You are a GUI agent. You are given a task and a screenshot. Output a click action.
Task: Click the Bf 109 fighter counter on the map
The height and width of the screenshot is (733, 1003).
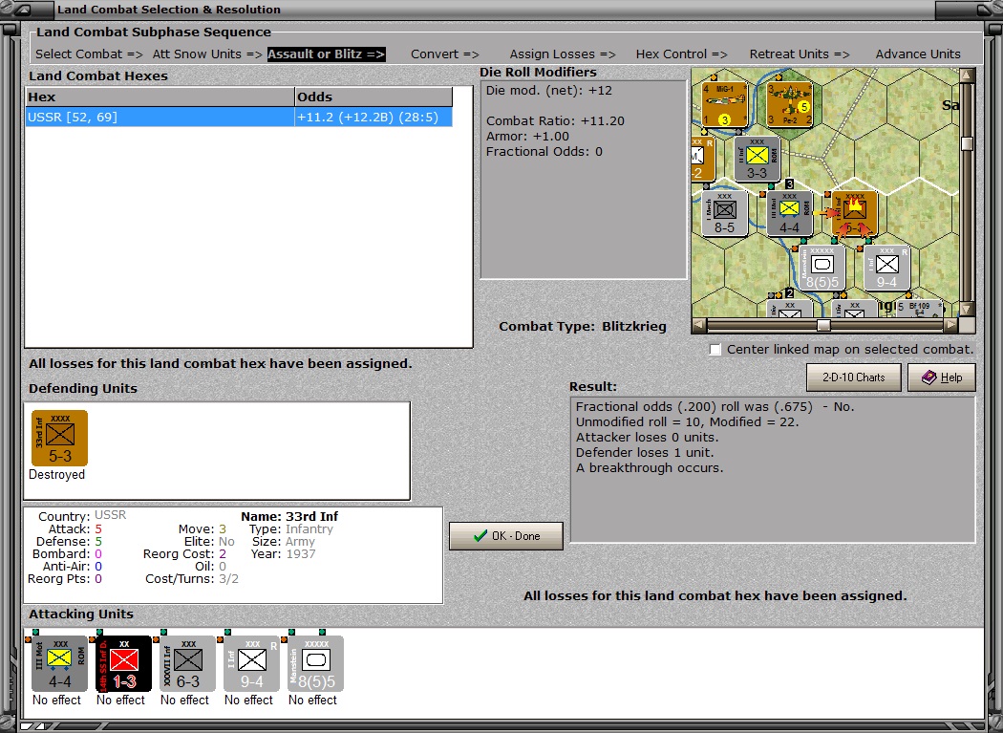920,309
